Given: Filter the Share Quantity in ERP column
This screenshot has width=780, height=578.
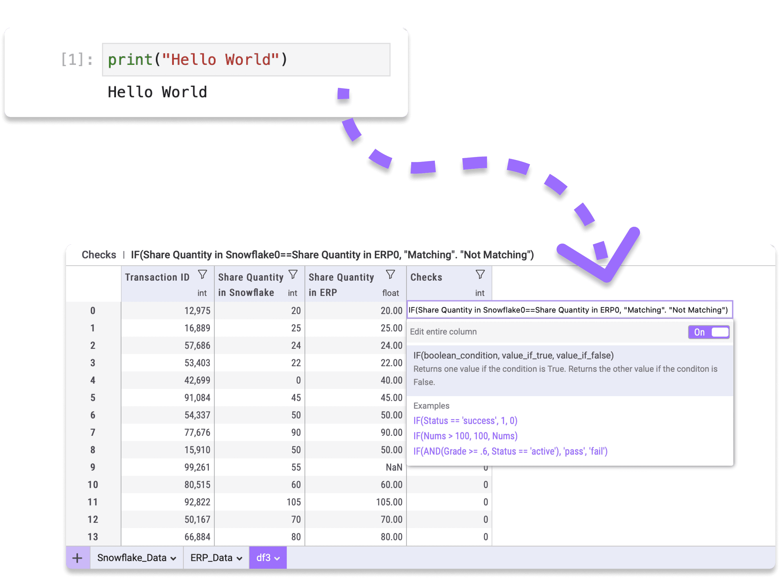Looking at the screenshot, I should click(x=390, y=274).
